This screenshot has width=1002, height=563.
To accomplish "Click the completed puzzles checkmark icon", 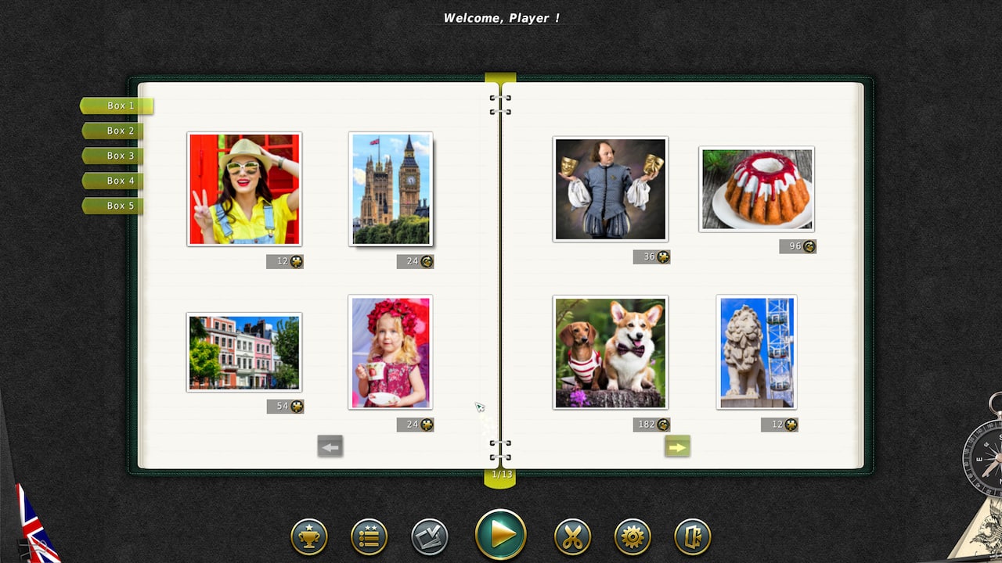I will click(430, 537).
